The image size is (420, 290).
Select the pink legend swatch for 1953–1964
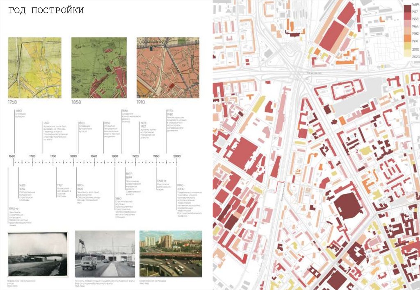click(x=407, y=23)
